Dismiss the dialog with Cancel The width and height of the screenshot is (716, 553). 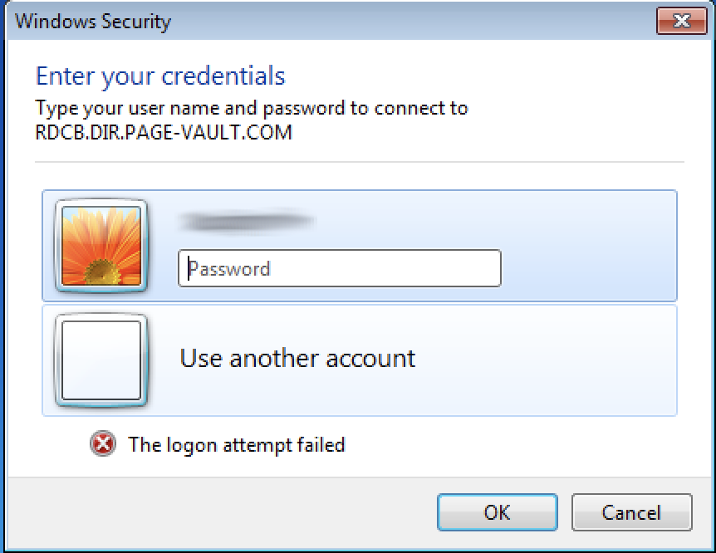(631, 512)
